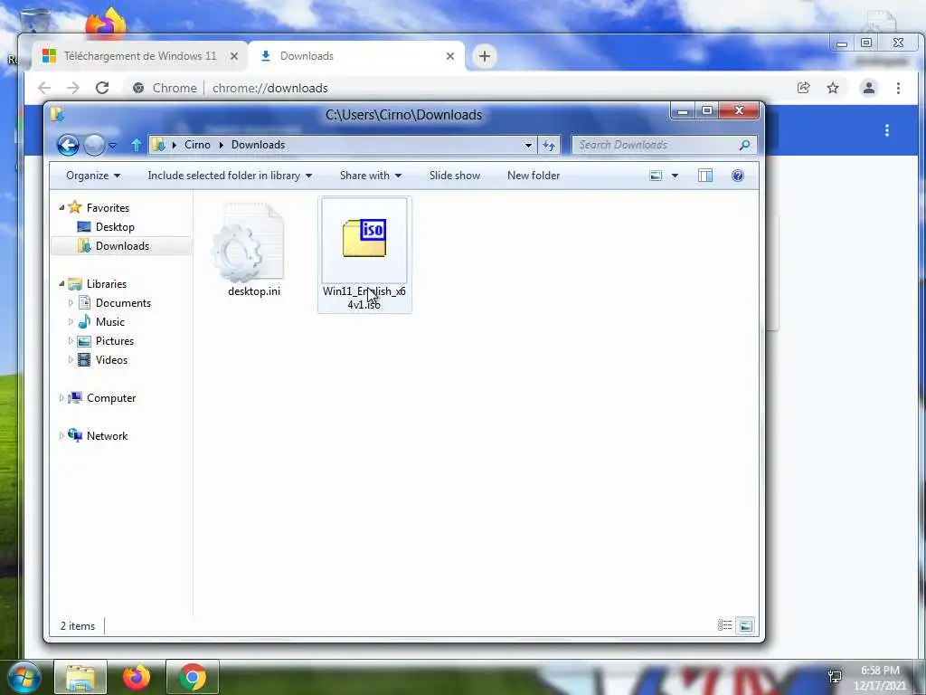The width and height of the screenshot is (926, 695).
Task: Select the desktop.ini file icon
Action: 248,243
